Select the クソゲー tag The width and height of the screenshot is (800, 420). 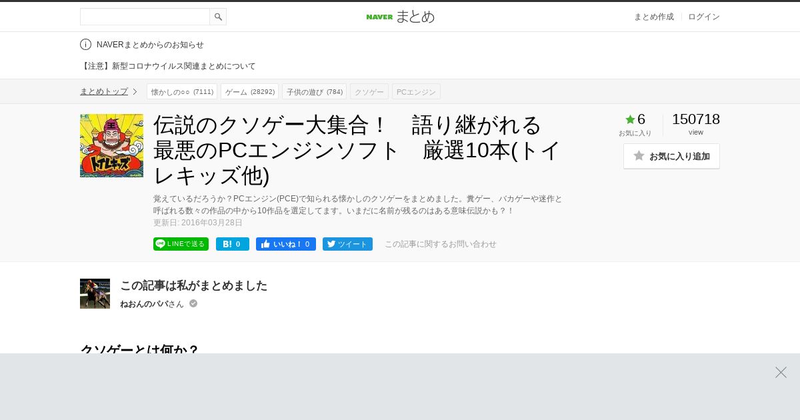coord(369,91)
